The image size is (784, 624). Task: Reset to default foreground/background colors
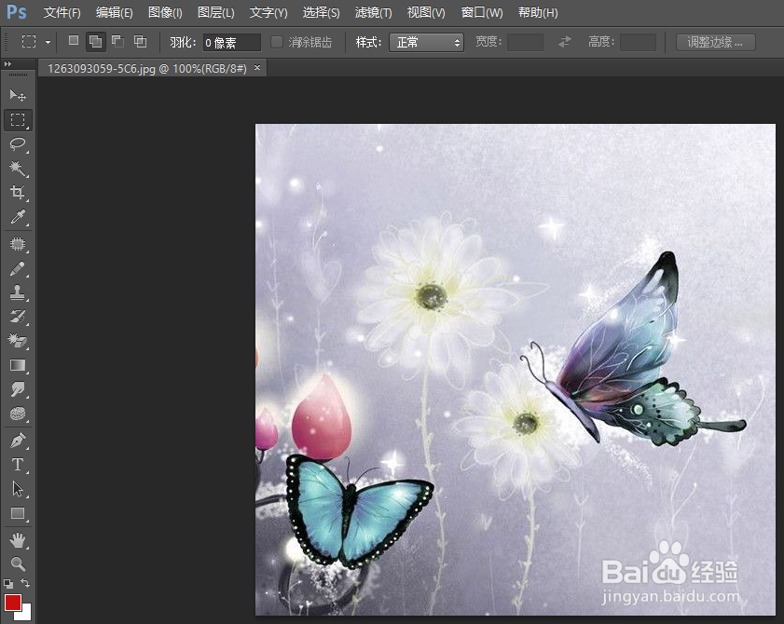tap(8, 583)
